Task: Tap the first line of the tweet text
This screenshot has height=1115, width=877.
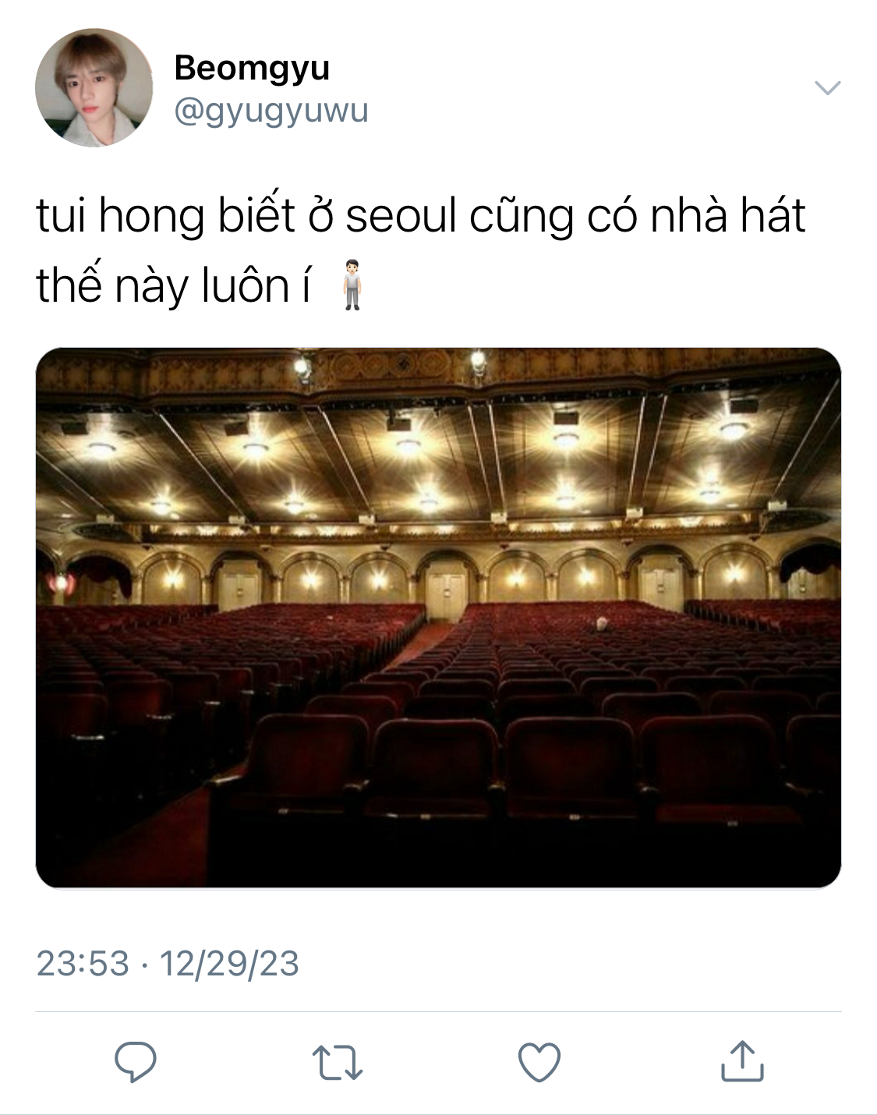Action: pos(420,216)
